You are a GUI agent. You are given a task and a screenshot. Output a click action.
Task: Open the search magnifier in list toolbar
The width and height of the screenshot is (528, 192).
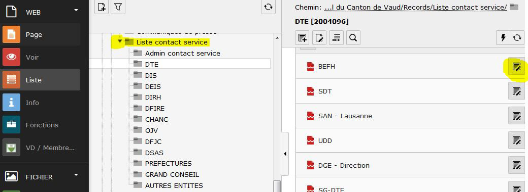click(x=353, y=38)
